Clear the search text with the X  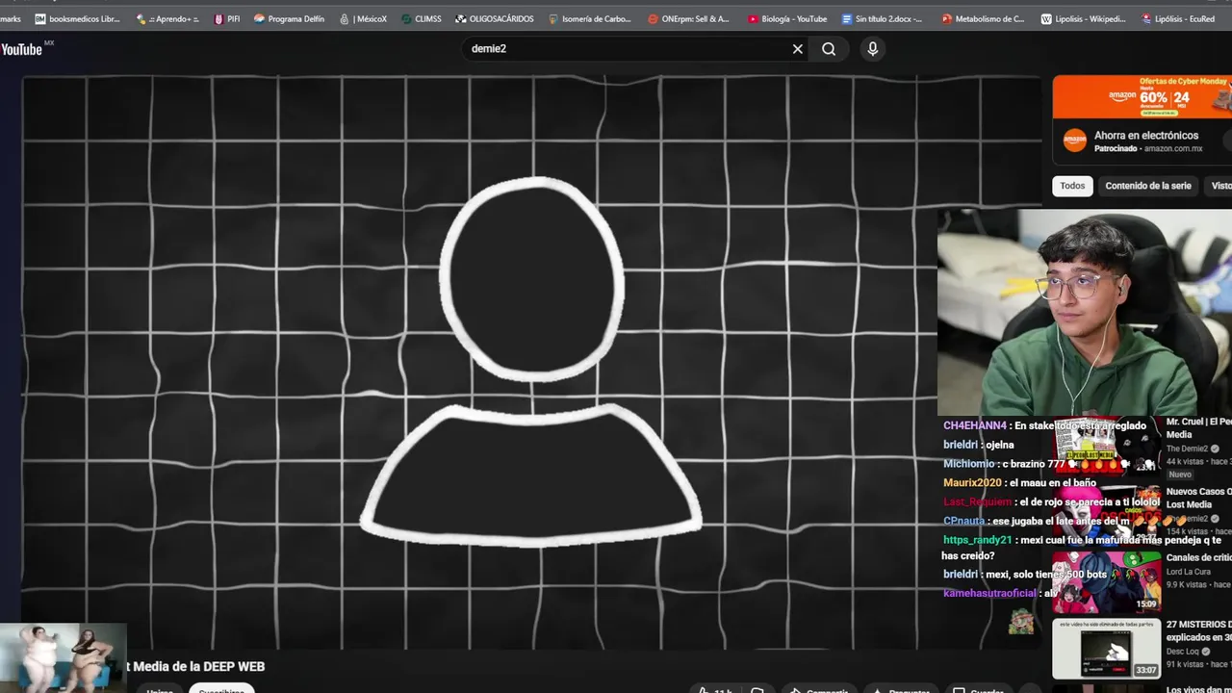(x=798, y=49)
